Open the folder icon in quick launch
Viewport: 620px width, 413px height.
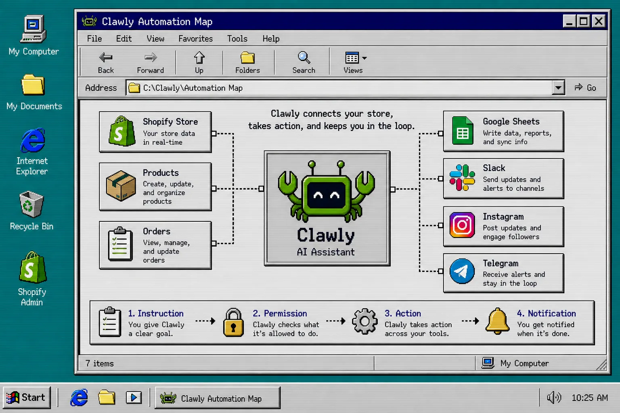(107, 397)
